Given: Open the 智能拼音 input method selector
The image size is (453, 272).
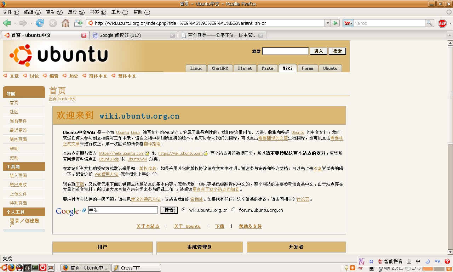Looking at the screenshot, I should (390, 261).
